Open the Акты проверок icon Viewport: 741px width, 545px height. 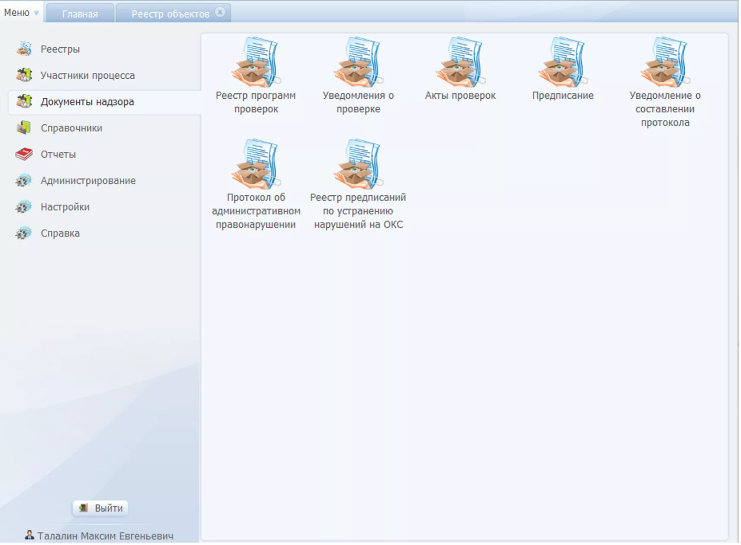[460, 63]
